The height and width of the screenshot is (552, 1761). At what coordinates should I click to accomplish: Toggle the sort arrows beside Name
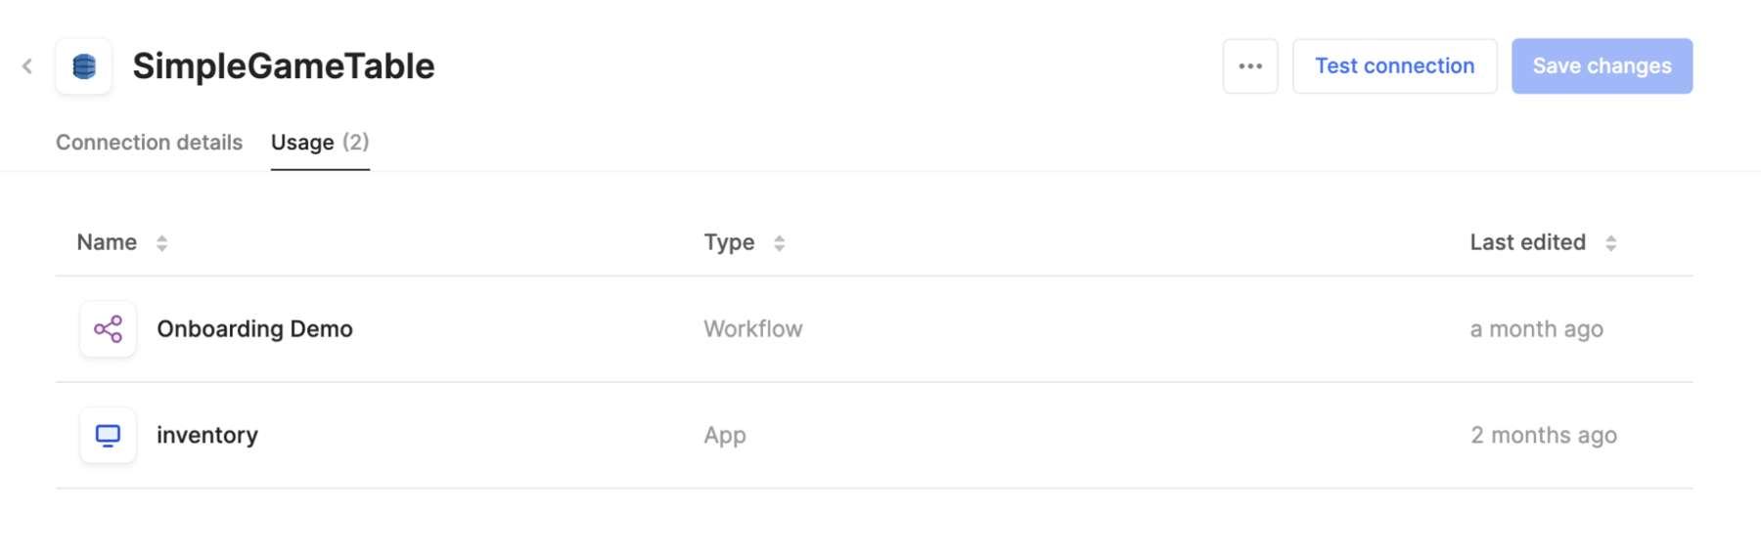(x=162, y=243)
